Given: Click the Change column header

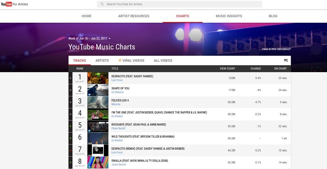Looking at the screenshot, I should pos(256,68).
